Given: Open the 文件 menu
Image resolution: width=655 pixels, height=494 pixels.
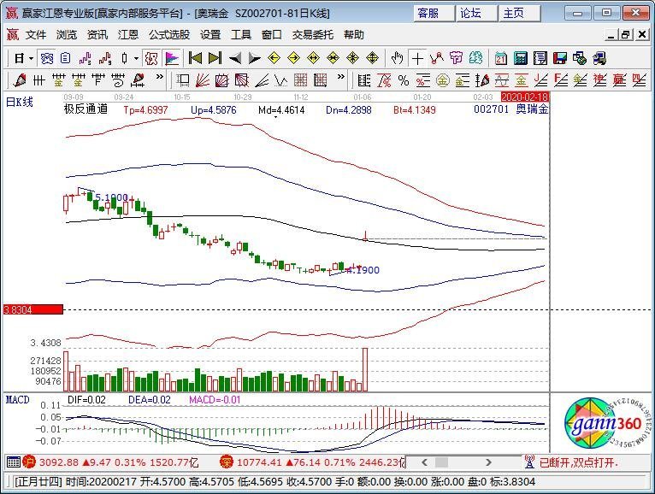Looking at the screenshot, I should point(36,35).
